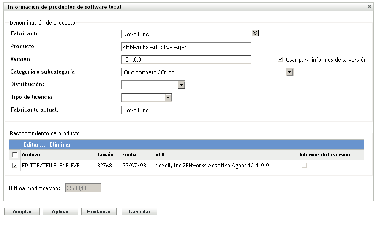Click the Fecha column header

pos(129,155)
